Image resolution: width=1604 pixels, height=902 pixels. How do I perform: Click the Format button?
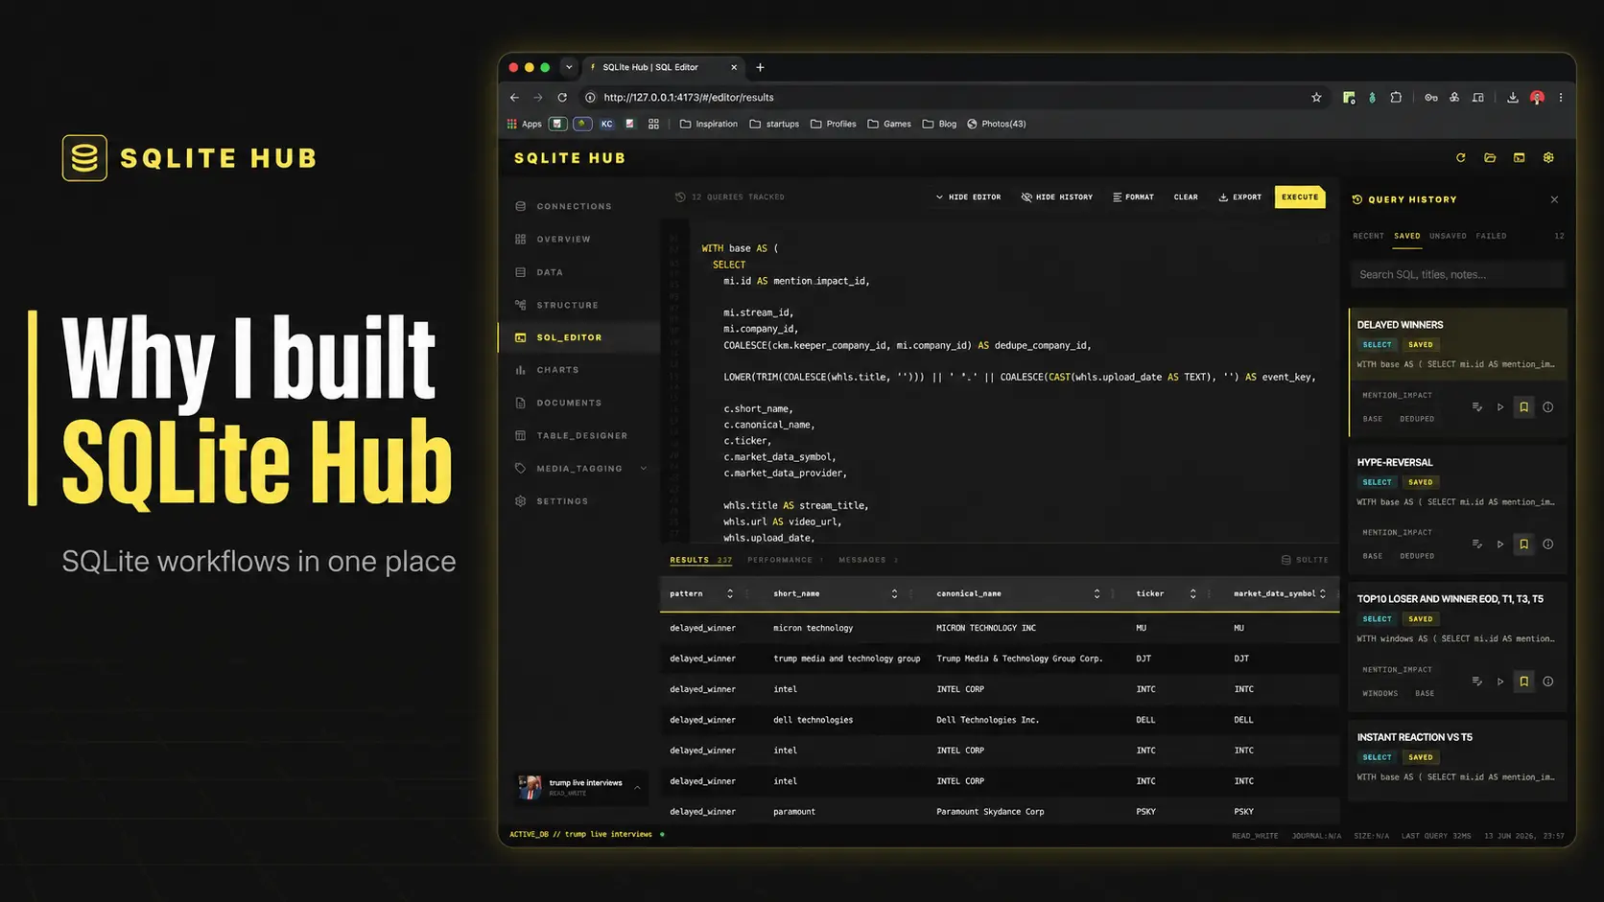coord(1133,197)
